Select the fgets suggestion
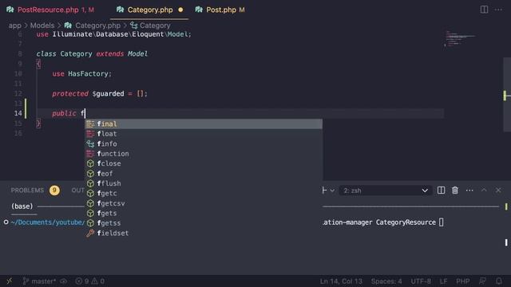511x287 pixels. [x=204, y=213]
